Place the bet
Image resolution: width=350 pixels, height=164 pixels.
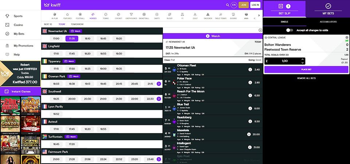click(x=306, y=70)
